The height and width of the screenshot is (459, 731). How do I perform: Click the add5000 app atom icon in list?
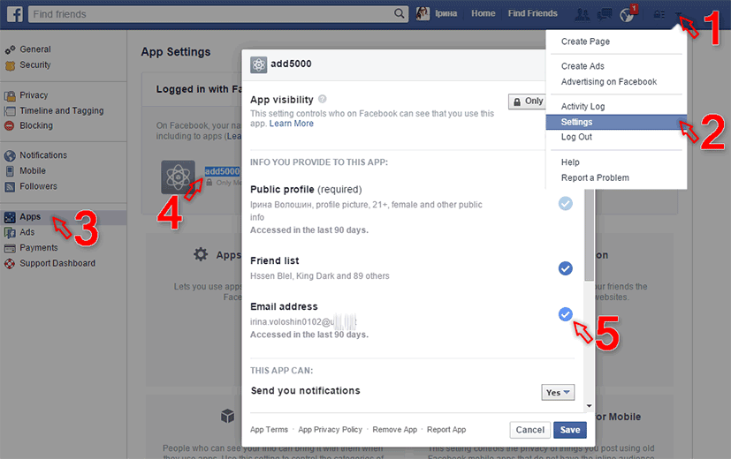tap(178, 177)
